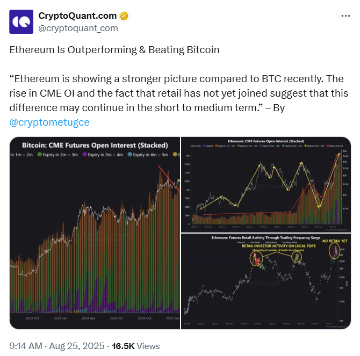Open Ethereum CME Futures Open Interest image

[266, 184]
